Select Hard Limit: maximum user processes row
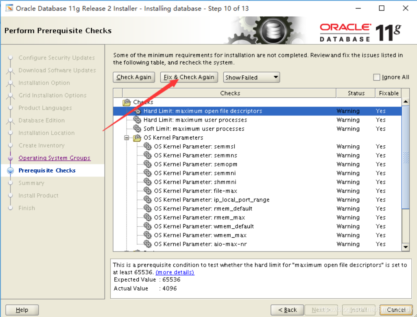The width and height of the screenshot is (417, 317). click(x=258, y=120)
